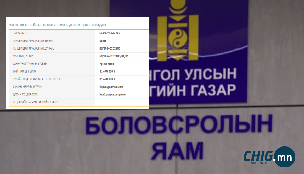Click the Урсгал төсөв funding source value

click(106, 64)
